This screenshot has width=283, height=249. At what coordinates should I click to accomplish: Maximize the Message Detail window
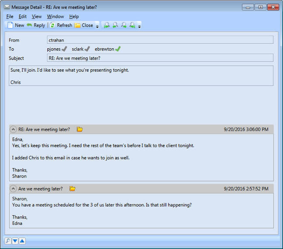coord(260,7)
